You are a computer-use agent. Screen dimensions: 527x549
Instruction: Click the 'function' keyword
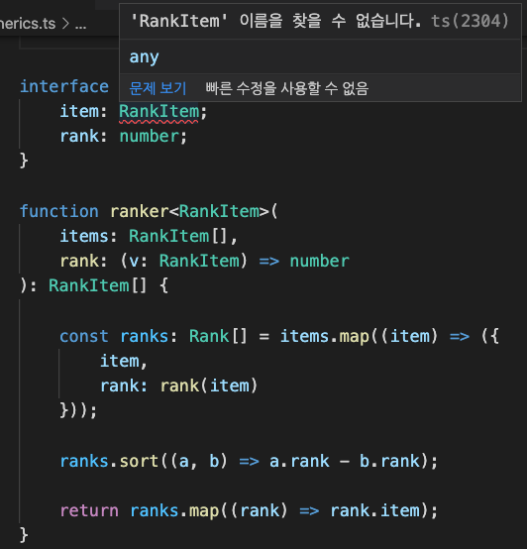pos(59,211)
